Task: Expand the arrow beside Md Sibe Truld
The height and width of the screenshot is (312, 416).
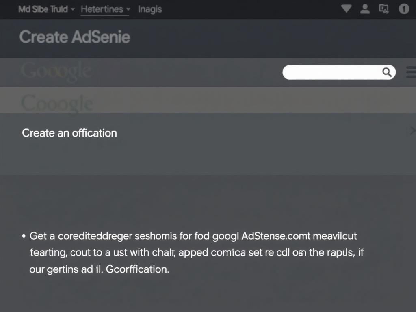Action: pos(73,9)
